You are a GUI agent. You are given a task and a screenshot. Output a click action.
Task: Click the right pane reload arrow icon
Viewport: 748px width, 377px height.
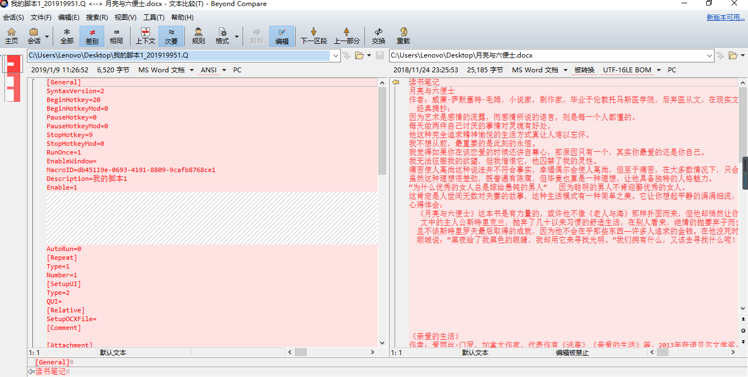pyautogui.click(x=719, y=55)
